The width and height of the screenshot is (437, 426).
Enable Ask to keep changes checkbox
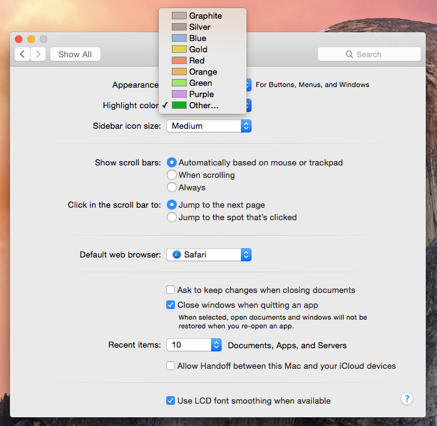pos(171,290)
